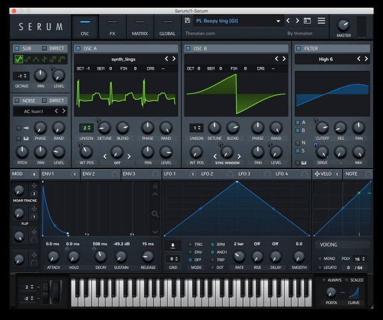Click the next preset arrow
The height and width of the screenshot is (320, 383).
coord(297,20)
